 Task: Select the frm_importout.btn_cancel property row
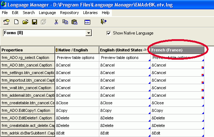[28, 80]
